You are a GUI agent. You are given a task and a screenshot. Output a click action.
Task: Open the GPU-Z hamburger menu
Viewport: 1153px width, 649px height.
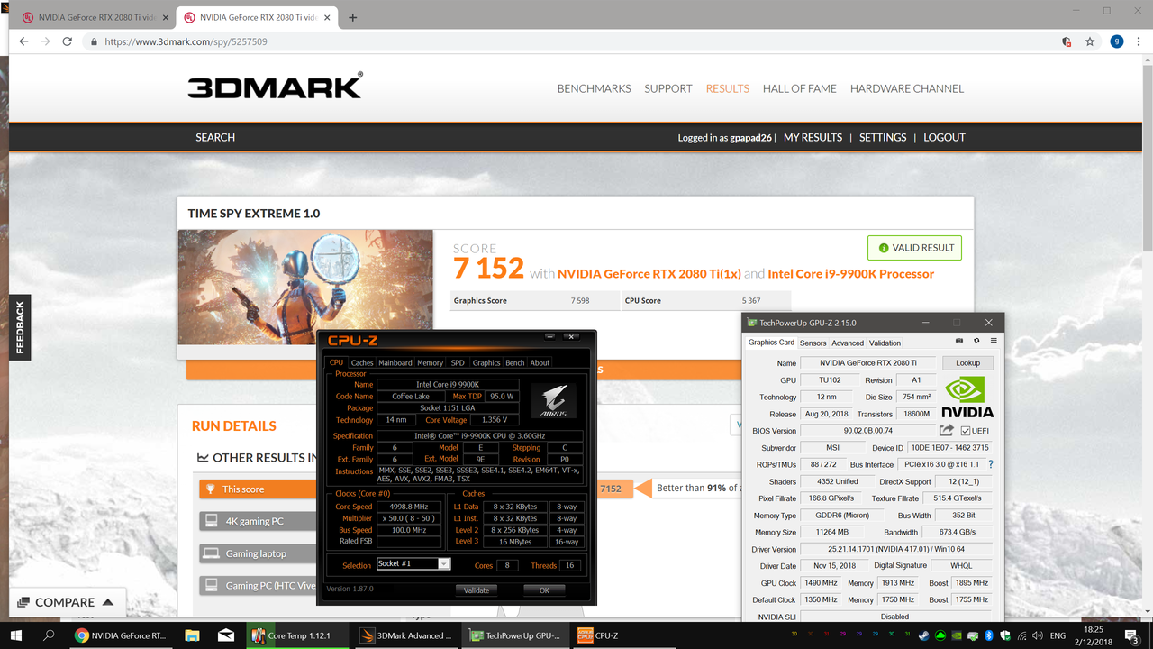[x=994, y=342]
